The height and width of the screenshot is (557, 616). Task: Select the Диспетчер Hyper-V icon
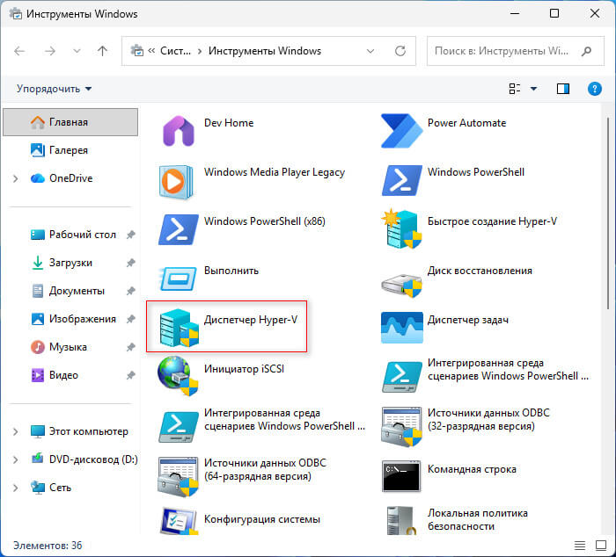180,328
